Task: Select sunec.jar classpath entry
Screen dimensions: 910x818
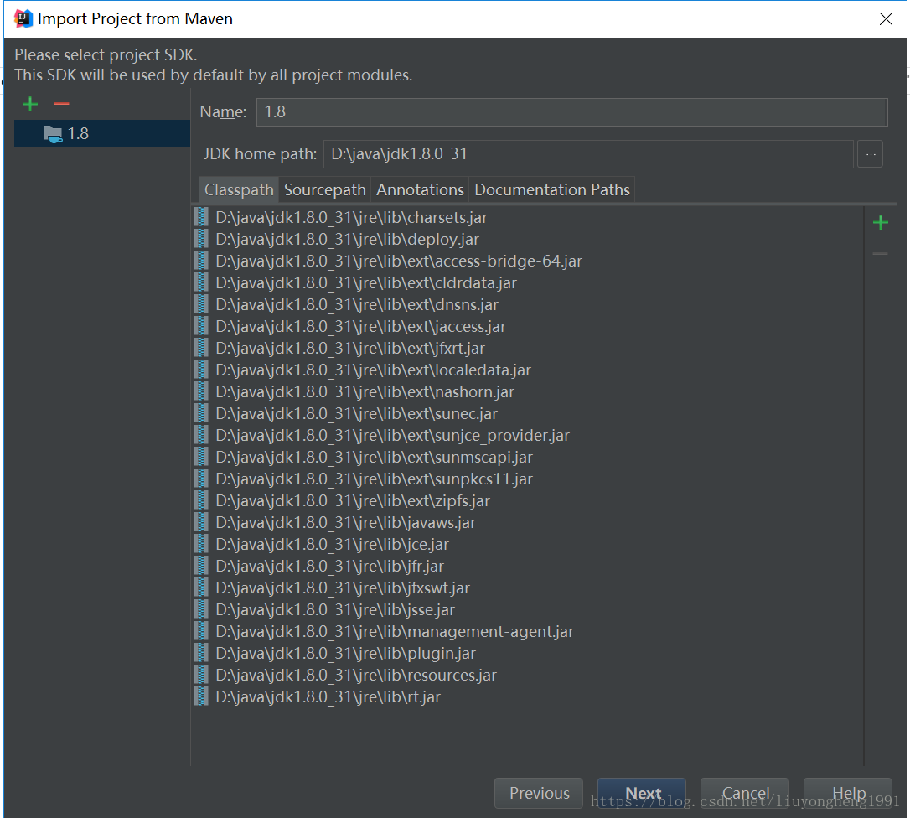Action: pos(528,413)
